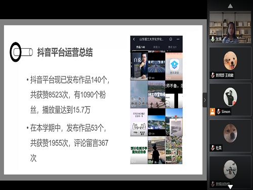This screenshot has width=253, height=190.
Task: Click the bullet line 在本学期中，发布作品53个
Action: pyautogui.click(x=68, y=128)
